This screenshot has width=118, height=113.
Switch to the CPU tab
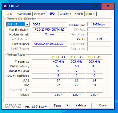click(9, 14)
